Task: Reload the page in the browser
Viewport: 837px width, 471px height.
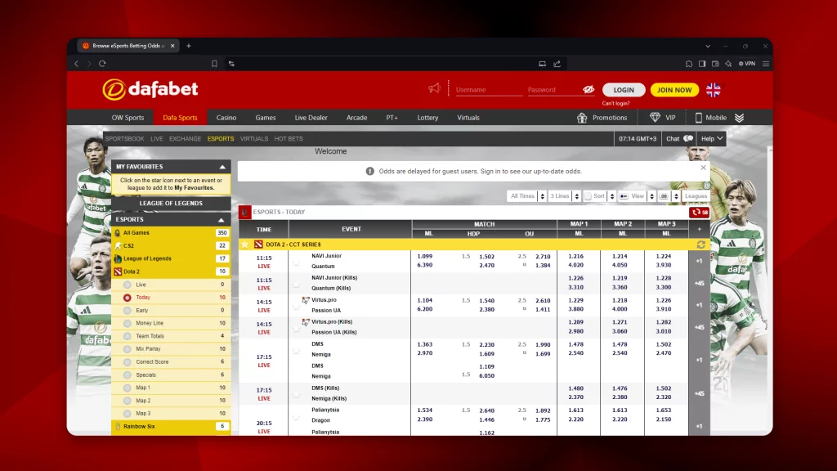Action: [x=102, y=64]
